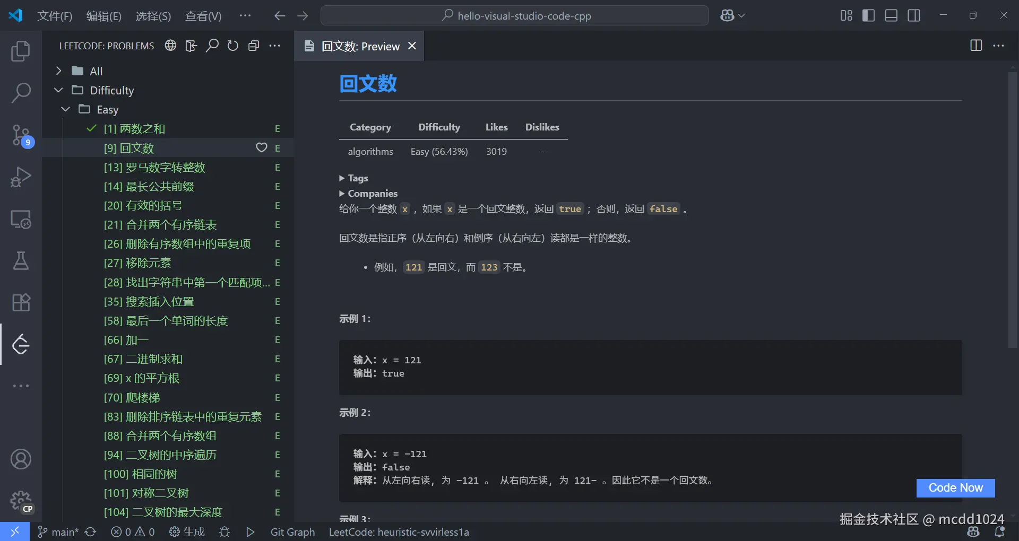Viewport: 1019px width, 541px height.
Task: Refresh the LeetCode problems list
Action: [x=233, y=46]
